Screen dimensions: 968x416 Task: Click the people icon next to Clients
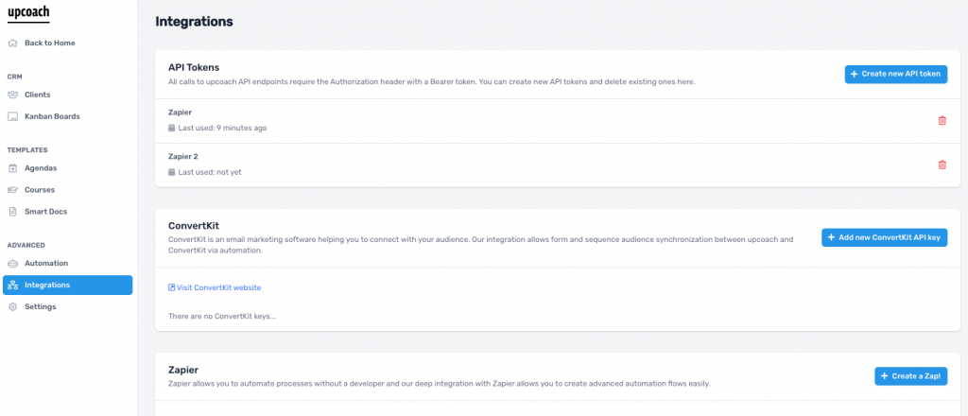pos(12,95)
